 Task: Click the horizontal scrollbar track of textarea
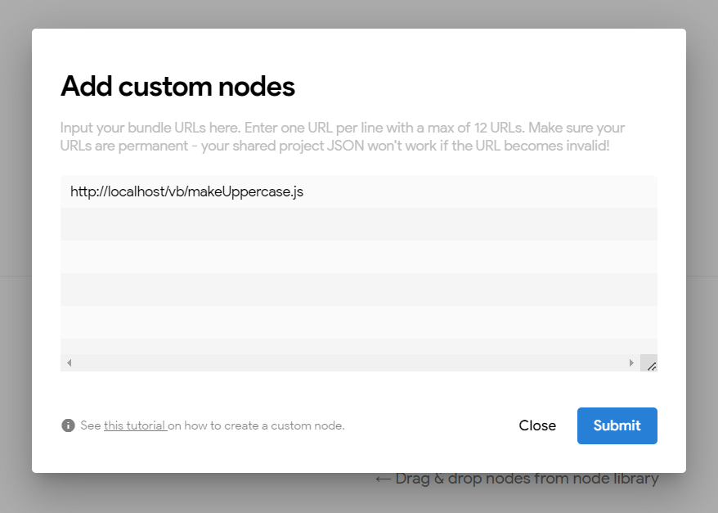350,362
